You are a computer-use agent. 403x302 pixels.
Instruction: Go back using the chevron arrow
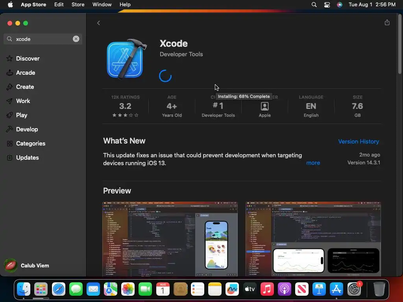click(x=98, y=23)
